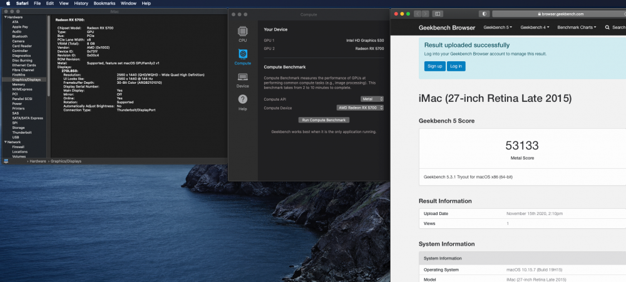The image size is (626, 282).
Task: Click the Safari address bar
Action: pyautogui.click(x=559, y=14)
